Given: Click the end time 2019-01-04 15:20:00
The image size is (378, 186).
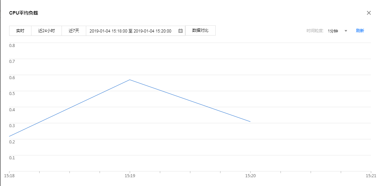Looking at the screenshot, I should coord(152,31).
